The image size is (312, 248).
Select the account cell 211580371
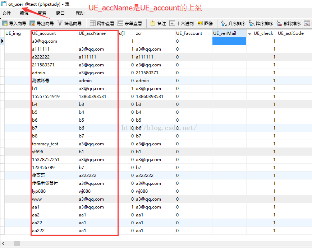point(54,65)
